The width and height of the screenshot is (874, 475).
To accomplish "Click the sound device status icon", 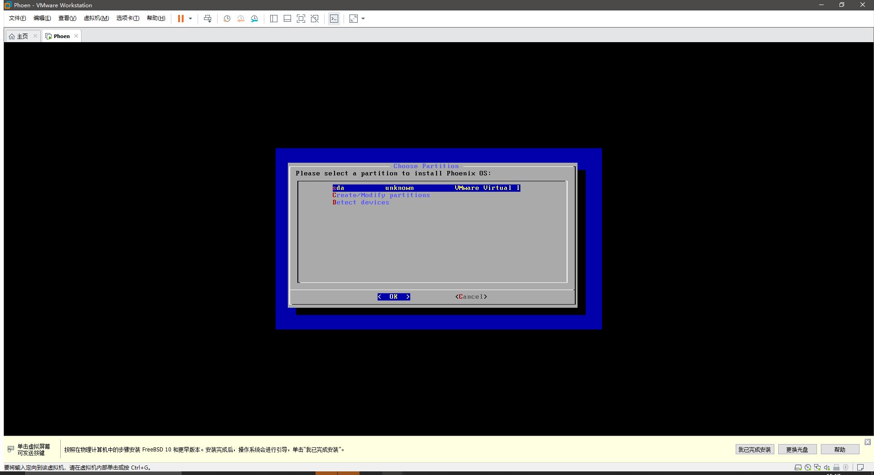I will click(x=826, y=467).
